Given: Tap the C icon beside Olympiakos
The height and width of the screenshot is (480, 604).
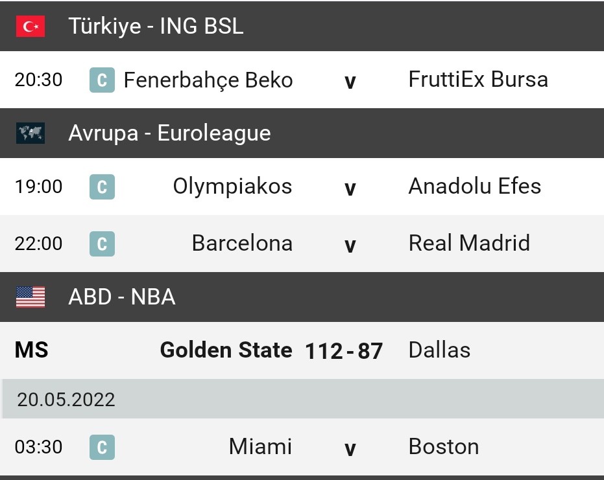Looking at the screenshot, I should (102, 187).
